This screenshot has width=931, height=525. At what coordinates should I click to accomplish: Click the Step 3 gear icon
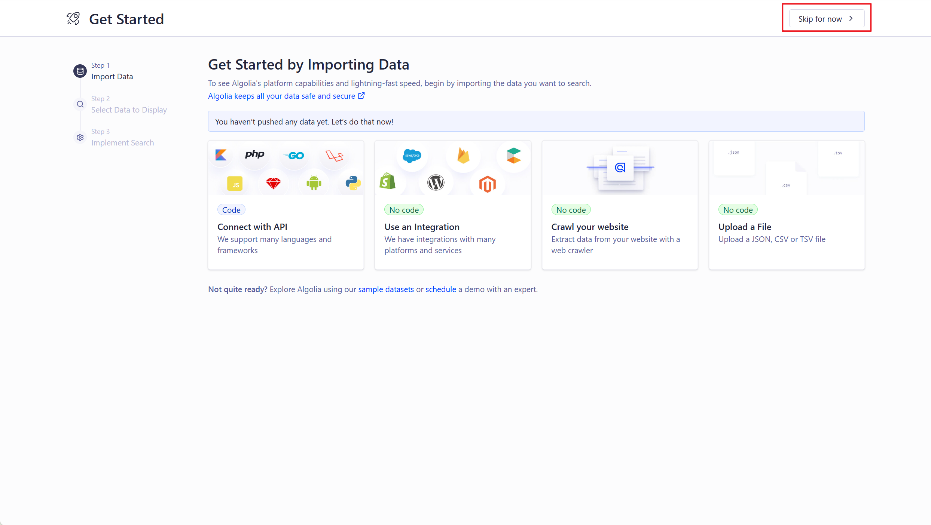pyautogui.click(x=80, y=137)
